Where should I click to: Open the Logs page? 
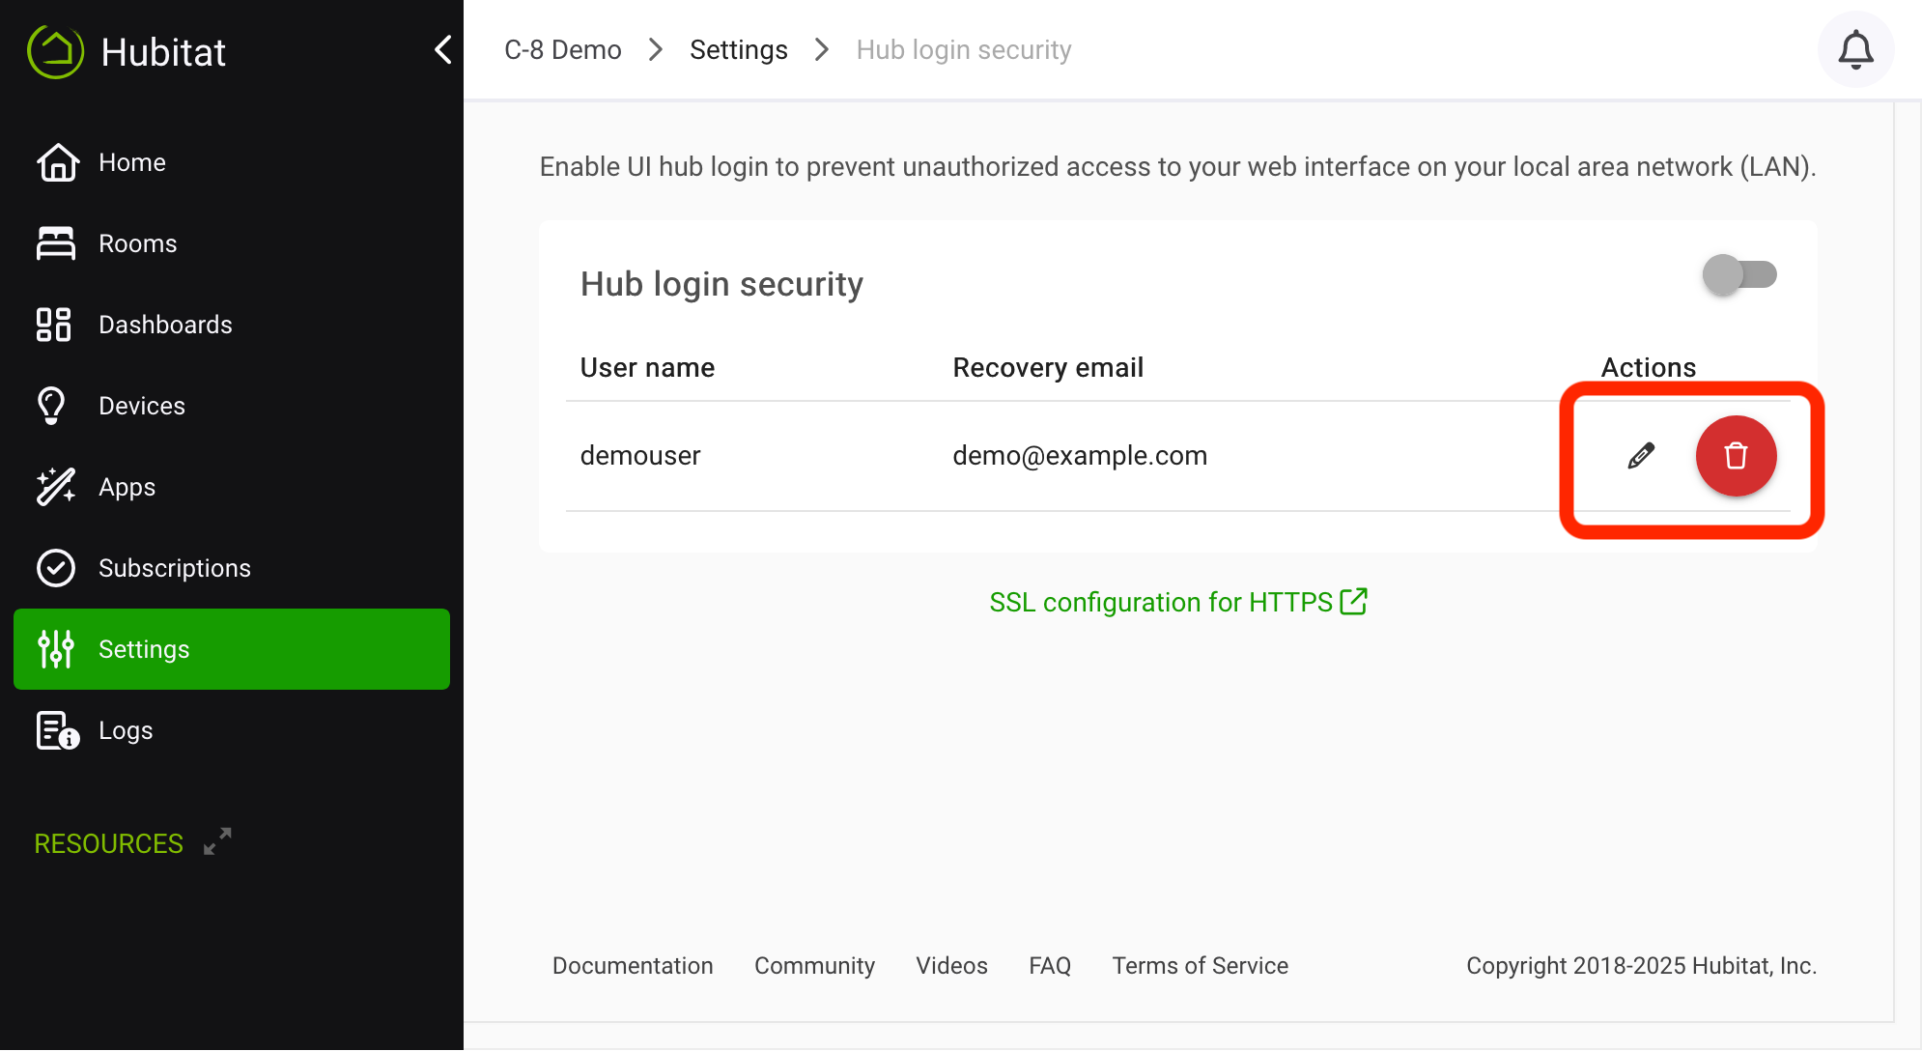[126, 730]
